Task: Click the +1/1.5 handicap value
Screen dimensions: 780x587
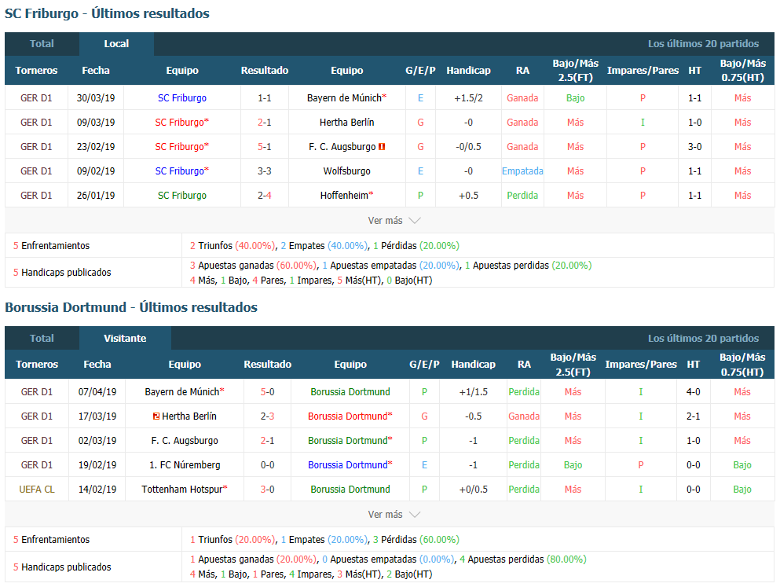Action: pos(474,392)
